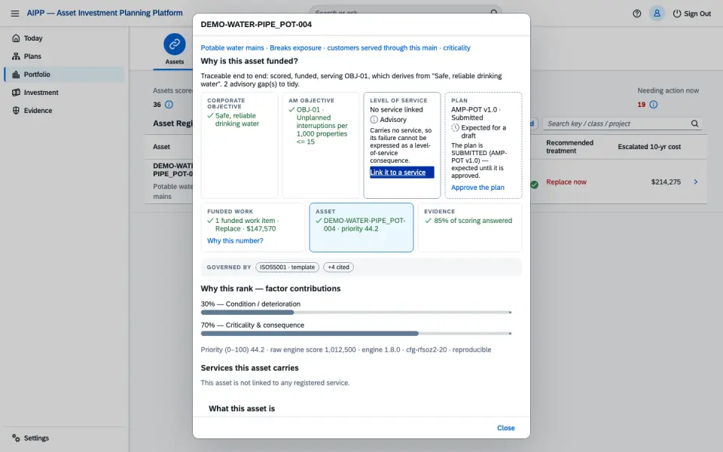Click the Settings gears icon
This screenshot has height=452, width=723.
(16, 438)
